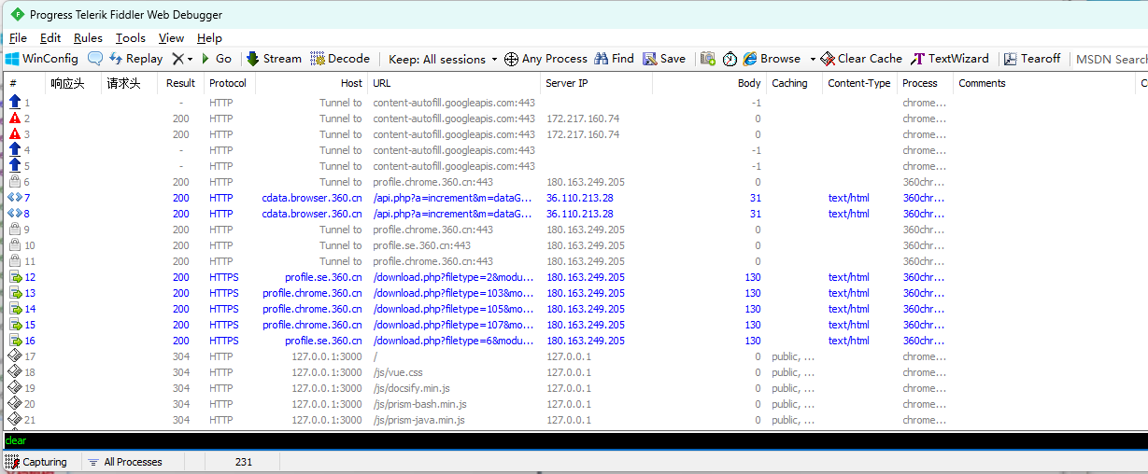
Task: Sort by the Result column header
Action: tap(180, 83)
